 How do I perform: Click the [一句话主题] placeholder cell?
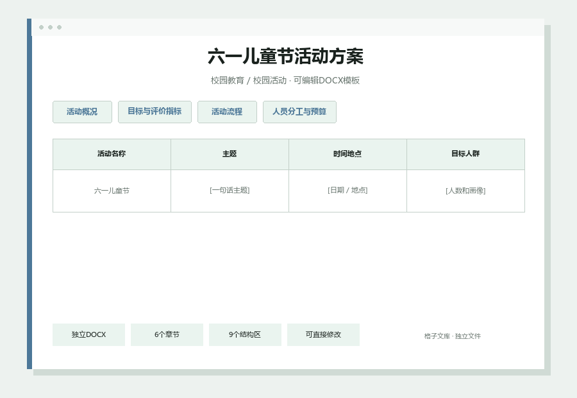pyautogui.click(x=230, y=191)
